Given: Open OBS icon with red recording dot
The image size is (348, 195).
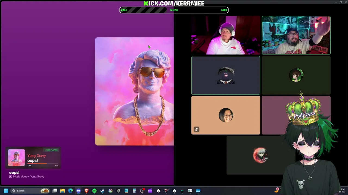Looking at the screenshot, I should (142, 191).
